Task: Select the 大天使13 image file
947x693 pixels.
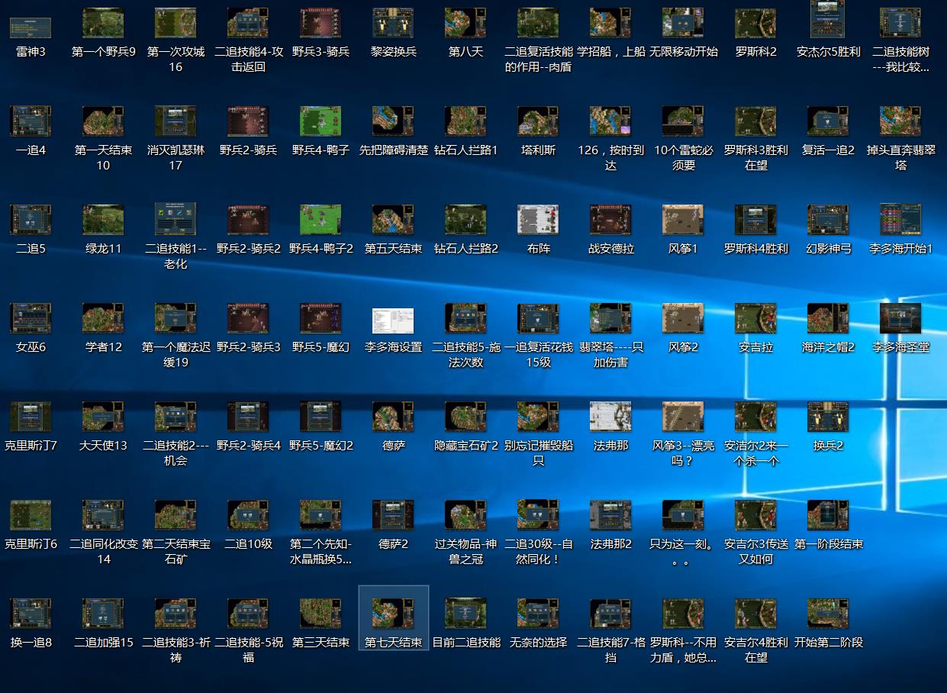Action: [x=103, y=417]
